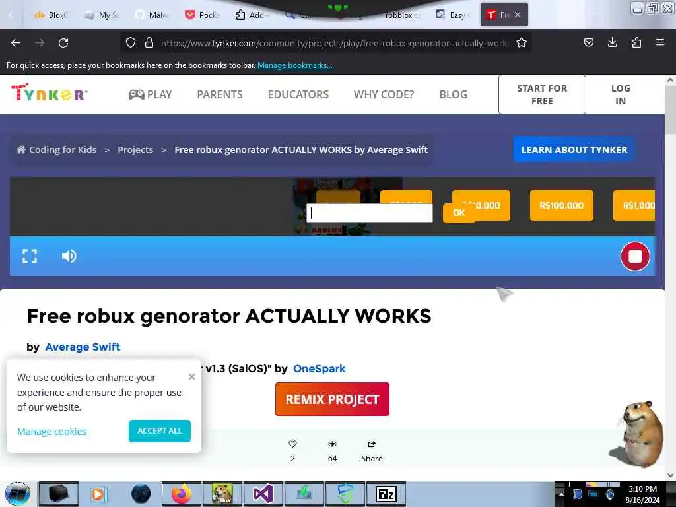
Task: Open the Manage cookies link
Action: pos(51,432)
